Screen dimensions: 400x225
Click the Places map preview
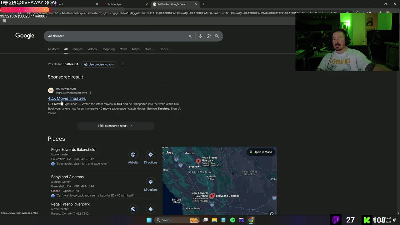219,181
